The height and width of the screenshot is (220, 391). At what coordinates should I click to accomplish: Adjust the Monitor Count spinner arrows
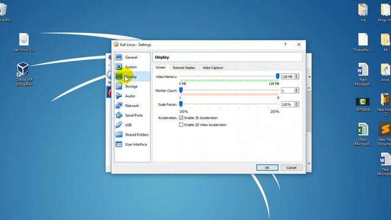[296, 90]
